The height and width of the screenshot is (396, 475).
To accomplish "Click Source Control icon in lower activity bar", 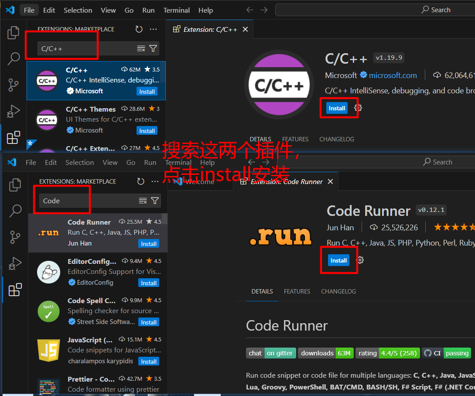I will [x=15, y=237].
